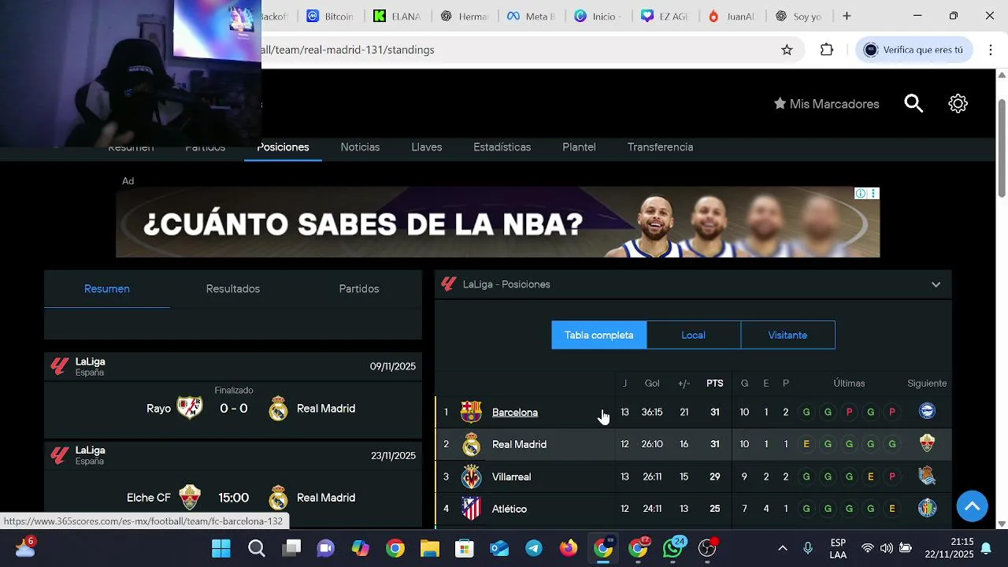Image resolution: width=1008 pixels, height=567 pixels.
Task: Switch standings to Local
Action: coord(693,335)
